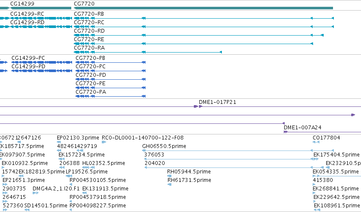This screenshot has height=212, width=361.
Task: Click the RH05944.5prime EST label
Action: coord(189,172)
